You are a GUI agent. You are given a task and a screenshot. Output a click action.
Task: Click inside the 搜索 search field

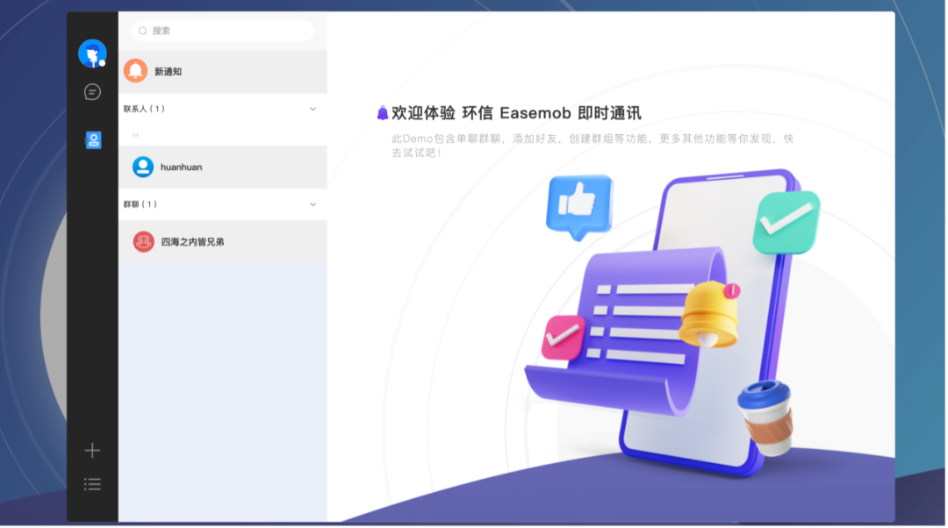[223, 31]
